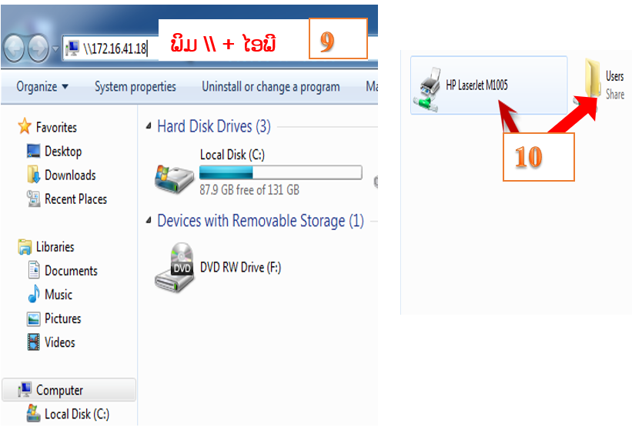This screenshot has height=434, width=632.
Task: Open the Organize dropdown menu
Action: pyautogui.click(x=42, y=87)
